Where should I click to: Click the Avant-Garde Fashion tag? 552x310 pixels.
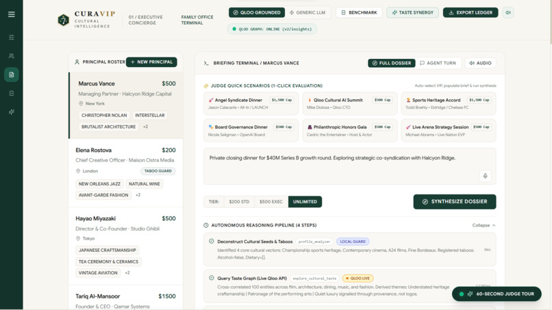103,195
